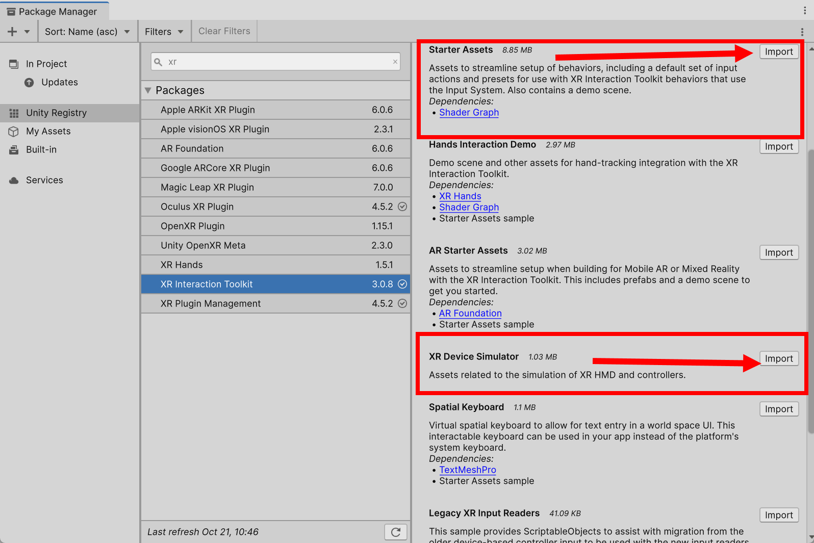The width and height of the screenshot is (814, 543).
Task: Import the Hands Interaction Demo sample
Action: (x=779, y=146)
